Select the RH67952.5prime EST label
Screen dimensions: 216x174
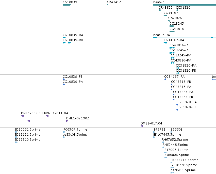(x=175, y=140)
